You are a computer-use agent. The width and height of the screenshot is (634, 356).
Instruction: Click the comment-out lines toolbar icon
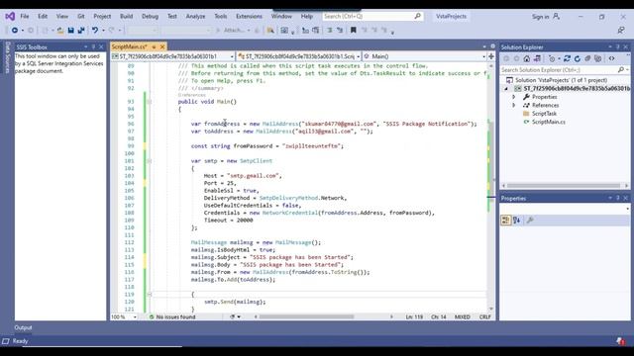[330, 31]
